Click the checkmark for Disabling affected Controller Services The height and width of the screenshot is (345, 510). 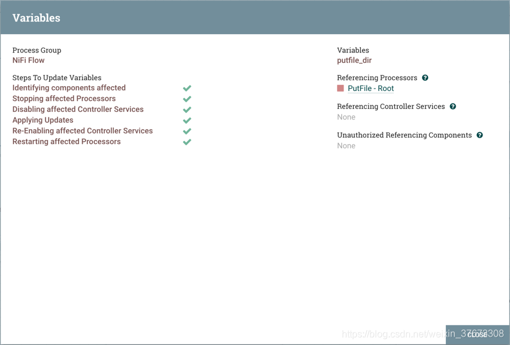pyautogui.click(x=187, y=109)
